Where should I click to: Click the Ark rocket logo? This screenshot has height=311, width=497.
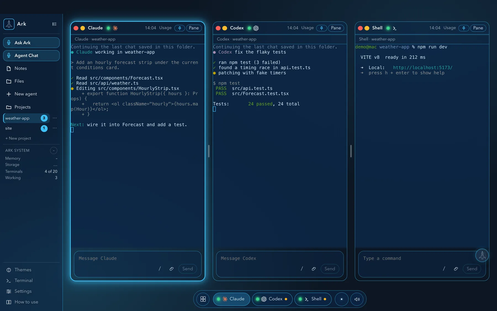point(9,24)
